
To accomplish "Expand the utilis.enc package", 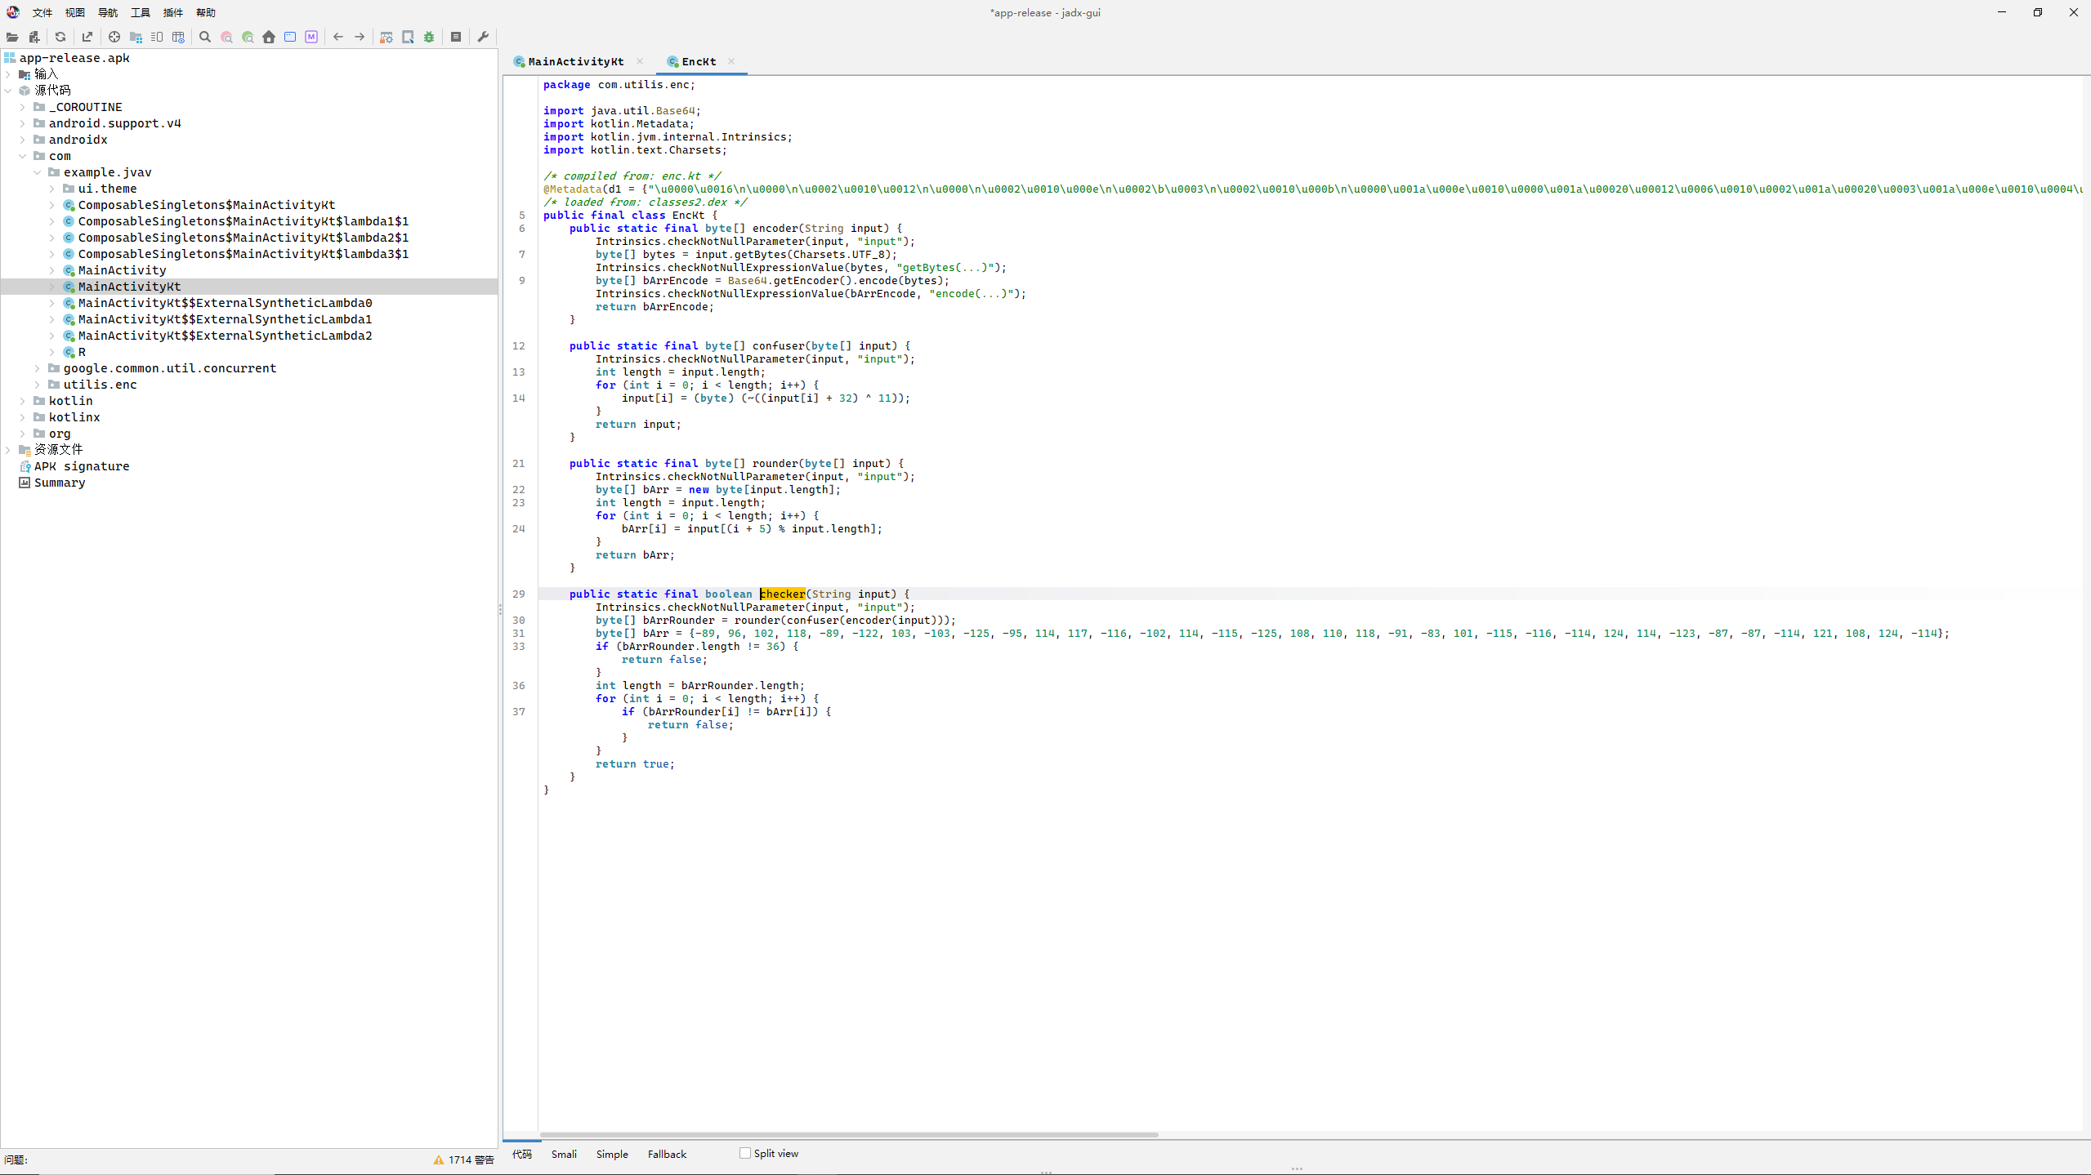I will (x=38, y=385).
